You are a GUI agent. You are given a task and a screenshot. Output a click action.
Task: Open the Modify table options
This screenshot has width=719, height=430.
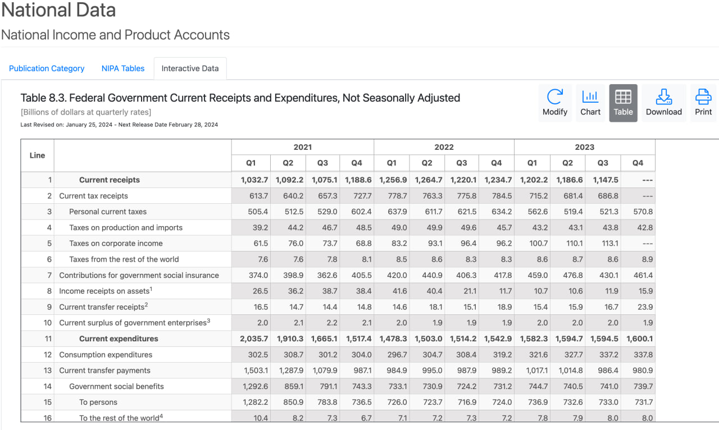(x=555, y=103)
